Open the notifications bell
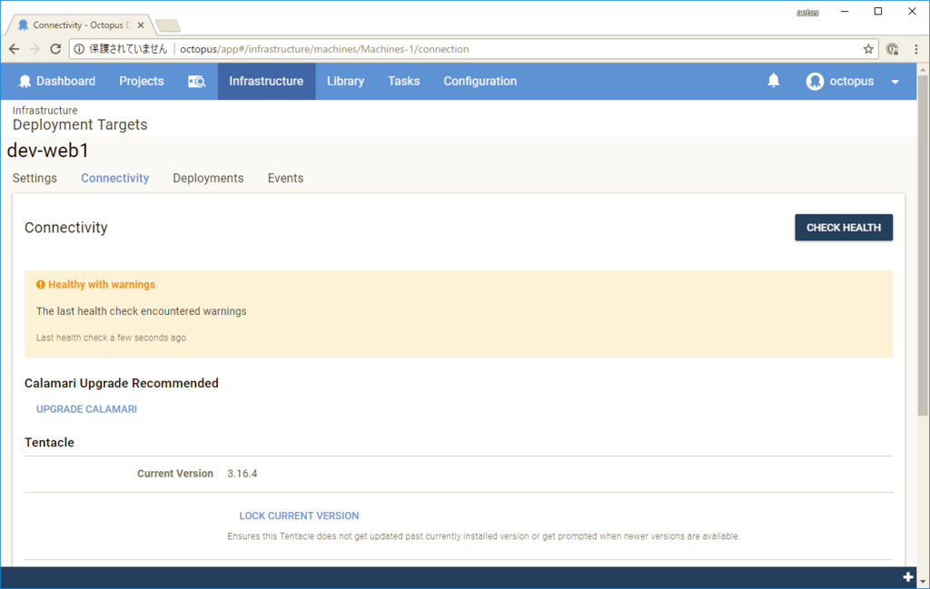 click(x=774, y=81)
